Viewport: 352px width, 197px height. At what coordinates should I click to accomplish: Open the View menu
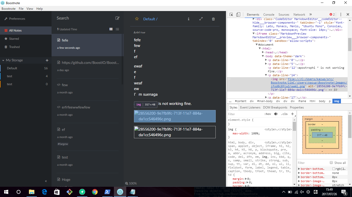click(30, 8)
